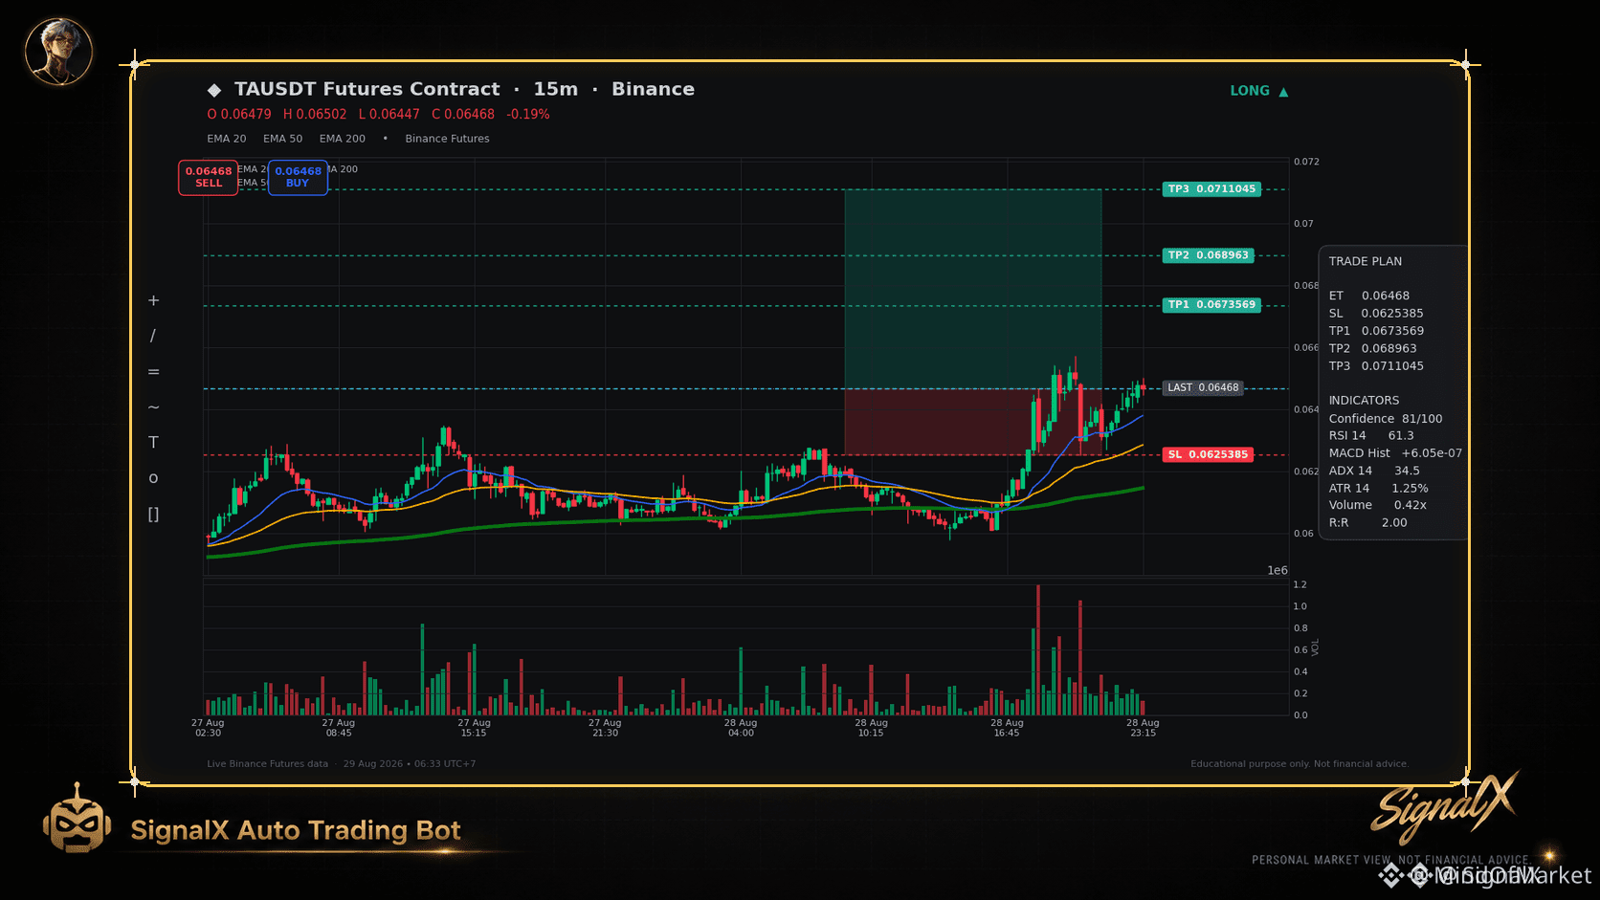Click the green up triangle next to LONG

coord(1283,92)
